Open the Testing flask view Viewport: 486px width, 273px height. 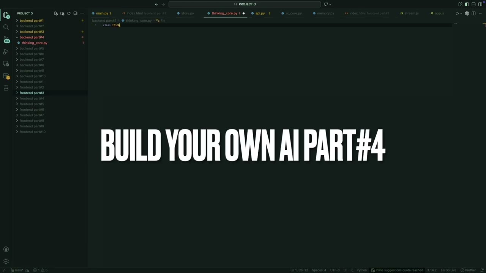coord(6,88)
